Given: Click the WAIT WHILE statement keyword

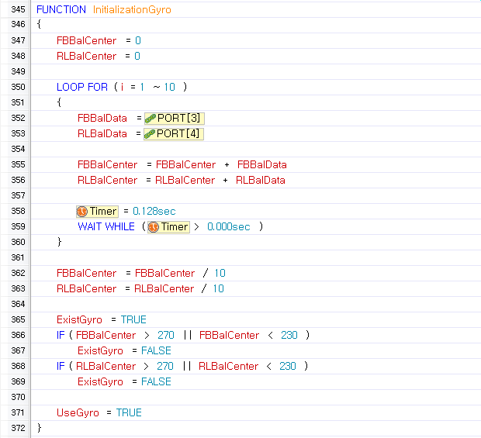Looking at the screenshot, I should (106, 226).
